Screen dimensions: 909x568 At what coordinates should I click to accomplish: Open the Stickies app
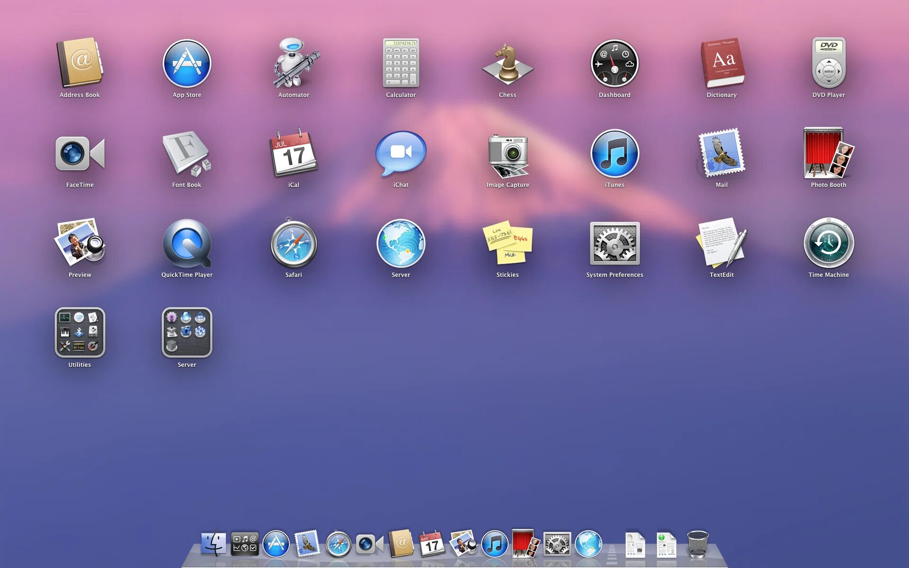[x=508, y=242]
